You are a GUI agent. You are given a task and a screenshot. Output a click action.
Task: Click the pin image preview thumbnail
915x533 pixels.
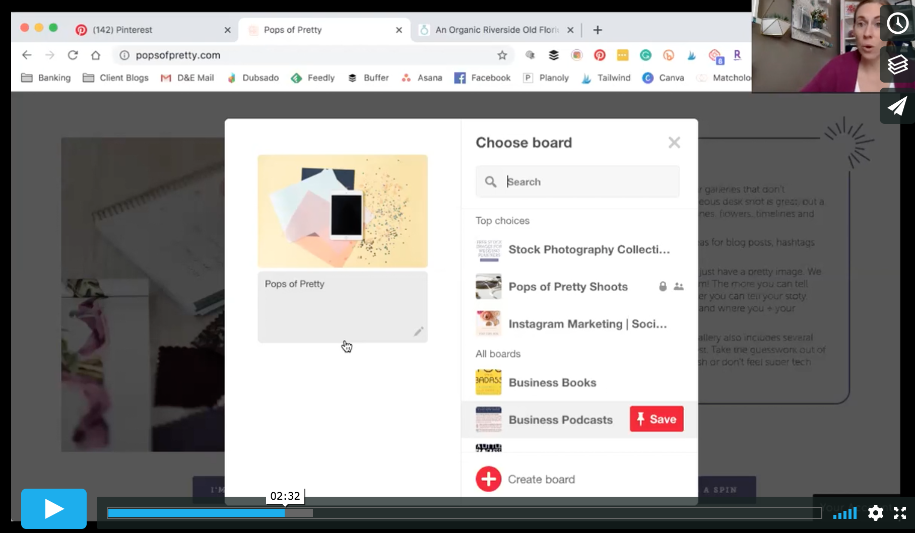click(343, 211)
